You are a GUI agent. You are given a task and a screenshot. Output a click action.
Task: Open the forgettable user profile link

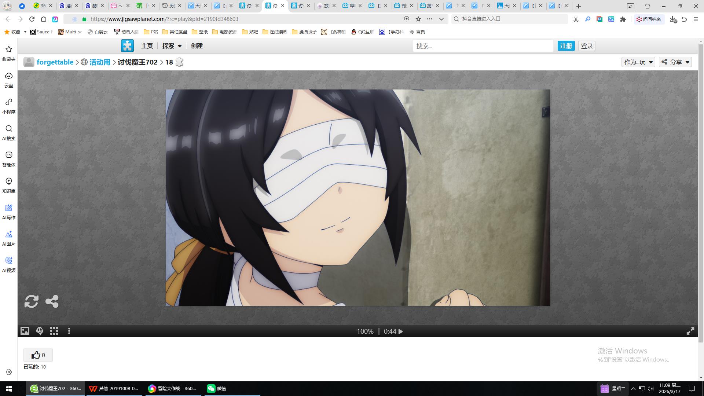(55, 62)
